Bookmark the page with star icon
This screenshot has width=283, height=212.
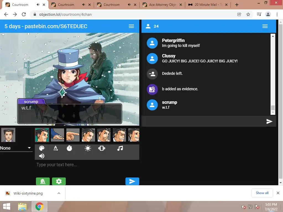click(248, 14)
